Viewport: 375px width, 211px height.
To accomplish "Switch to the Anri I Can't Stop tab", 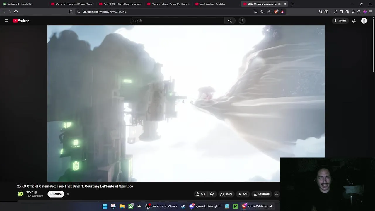I will coord(120,4).
